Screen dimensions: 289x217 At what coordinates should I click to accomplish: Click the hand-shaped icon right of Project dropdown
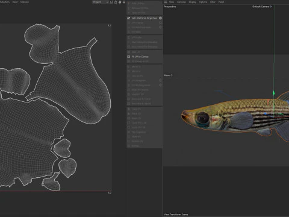point(120,2)
